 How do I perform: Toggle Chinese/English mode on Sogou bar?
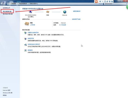[100, 2]
